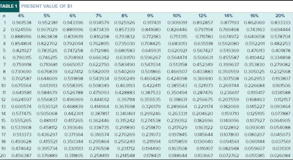Click the 12% column header
This screenshot has height=160, width=293.
(x=203, y=16)
